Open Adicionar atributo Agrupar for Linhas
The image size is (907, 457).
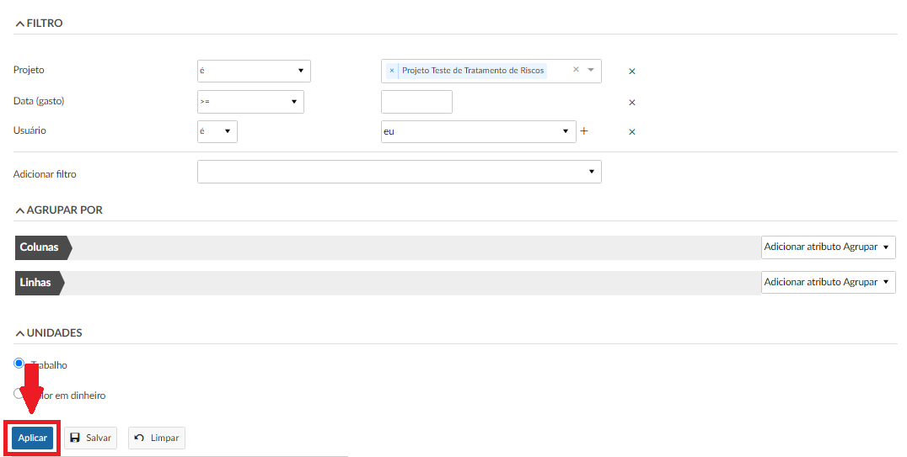point(827,283)
